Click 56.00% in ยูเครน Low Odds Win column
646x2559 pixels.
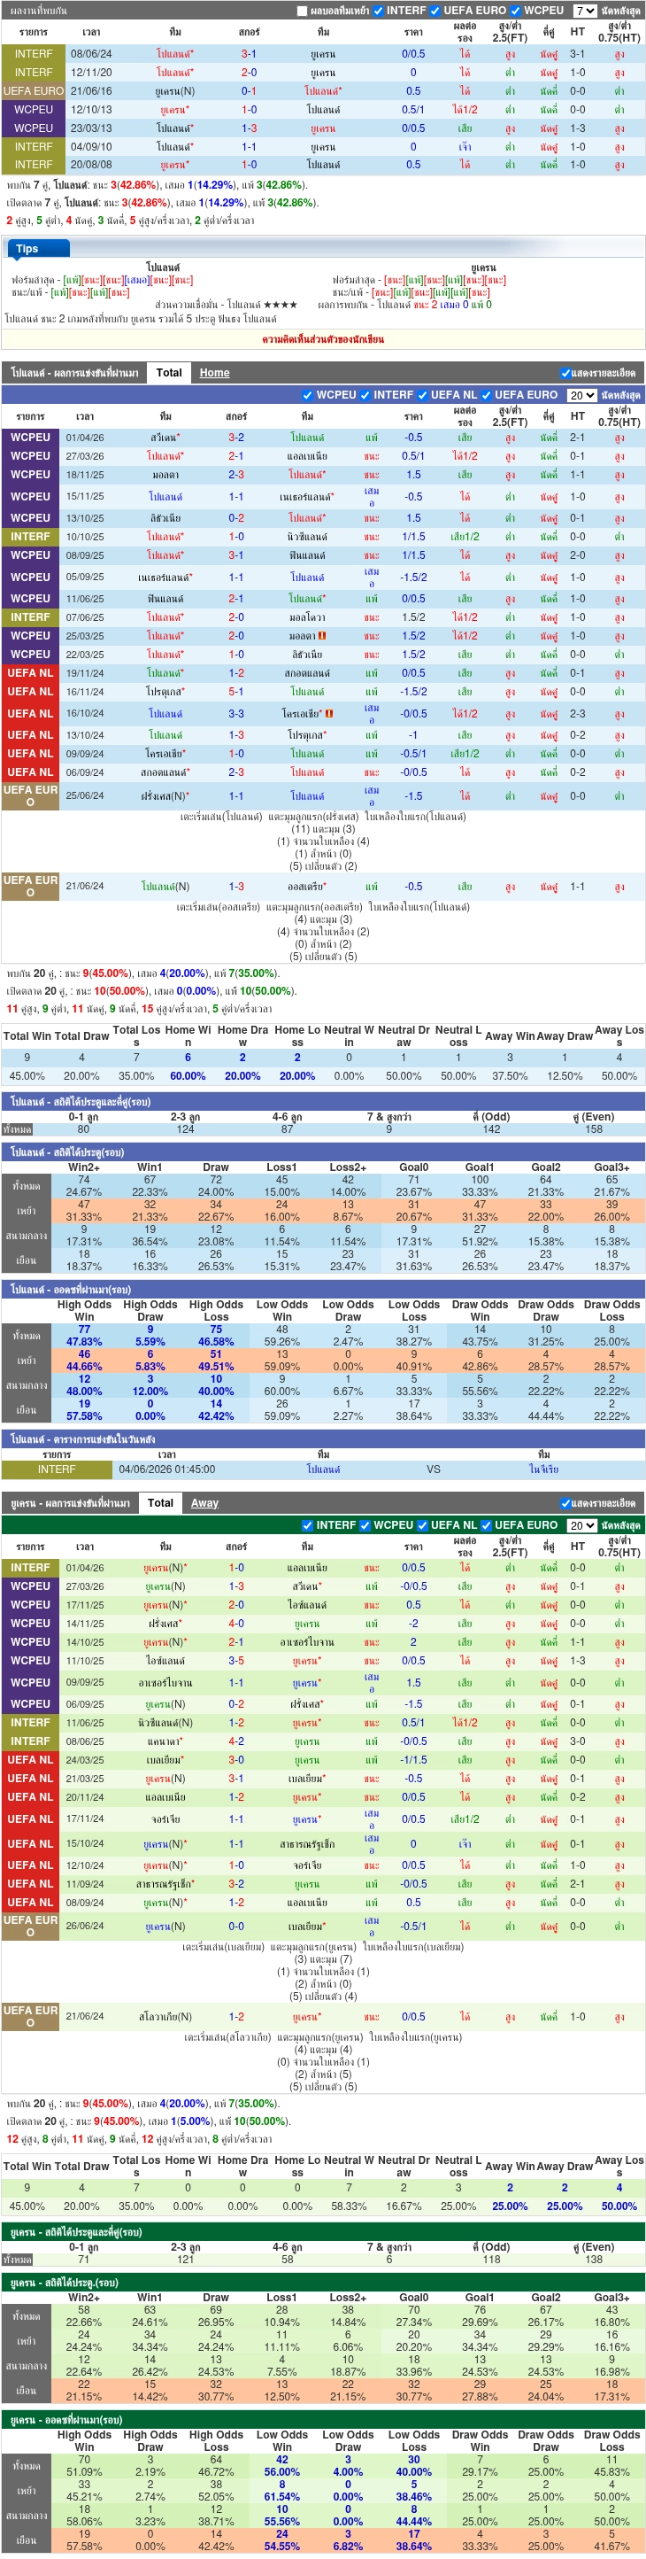click(281, 2472)
